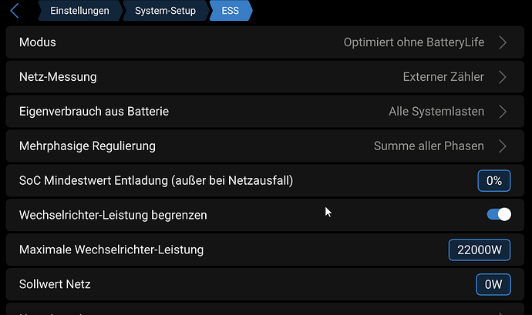Select Eigenverbrauch aus Batterie label
Screen dimensions: 532x315
[94, 112]
